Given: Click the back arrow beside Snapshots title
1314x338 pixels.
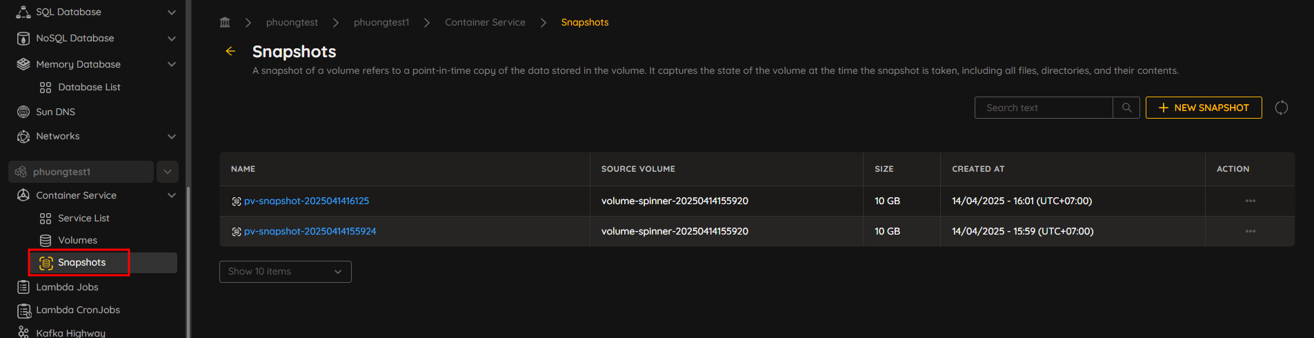Looking at the screenshot, I should 230,51.
